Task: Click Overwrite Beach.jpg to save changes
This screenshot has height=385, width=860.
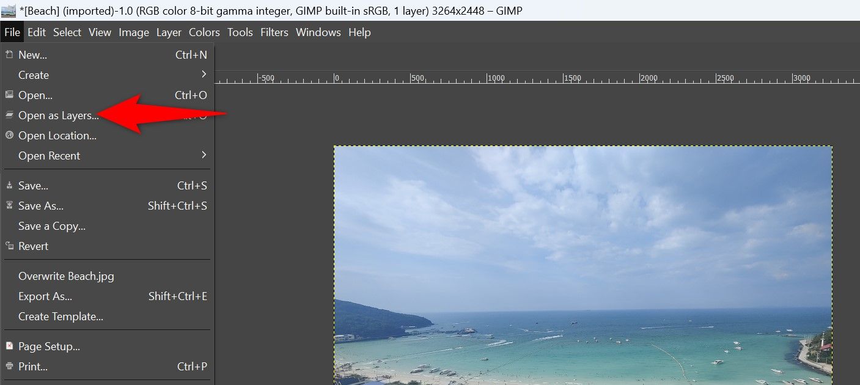Action: click(66, 276)
